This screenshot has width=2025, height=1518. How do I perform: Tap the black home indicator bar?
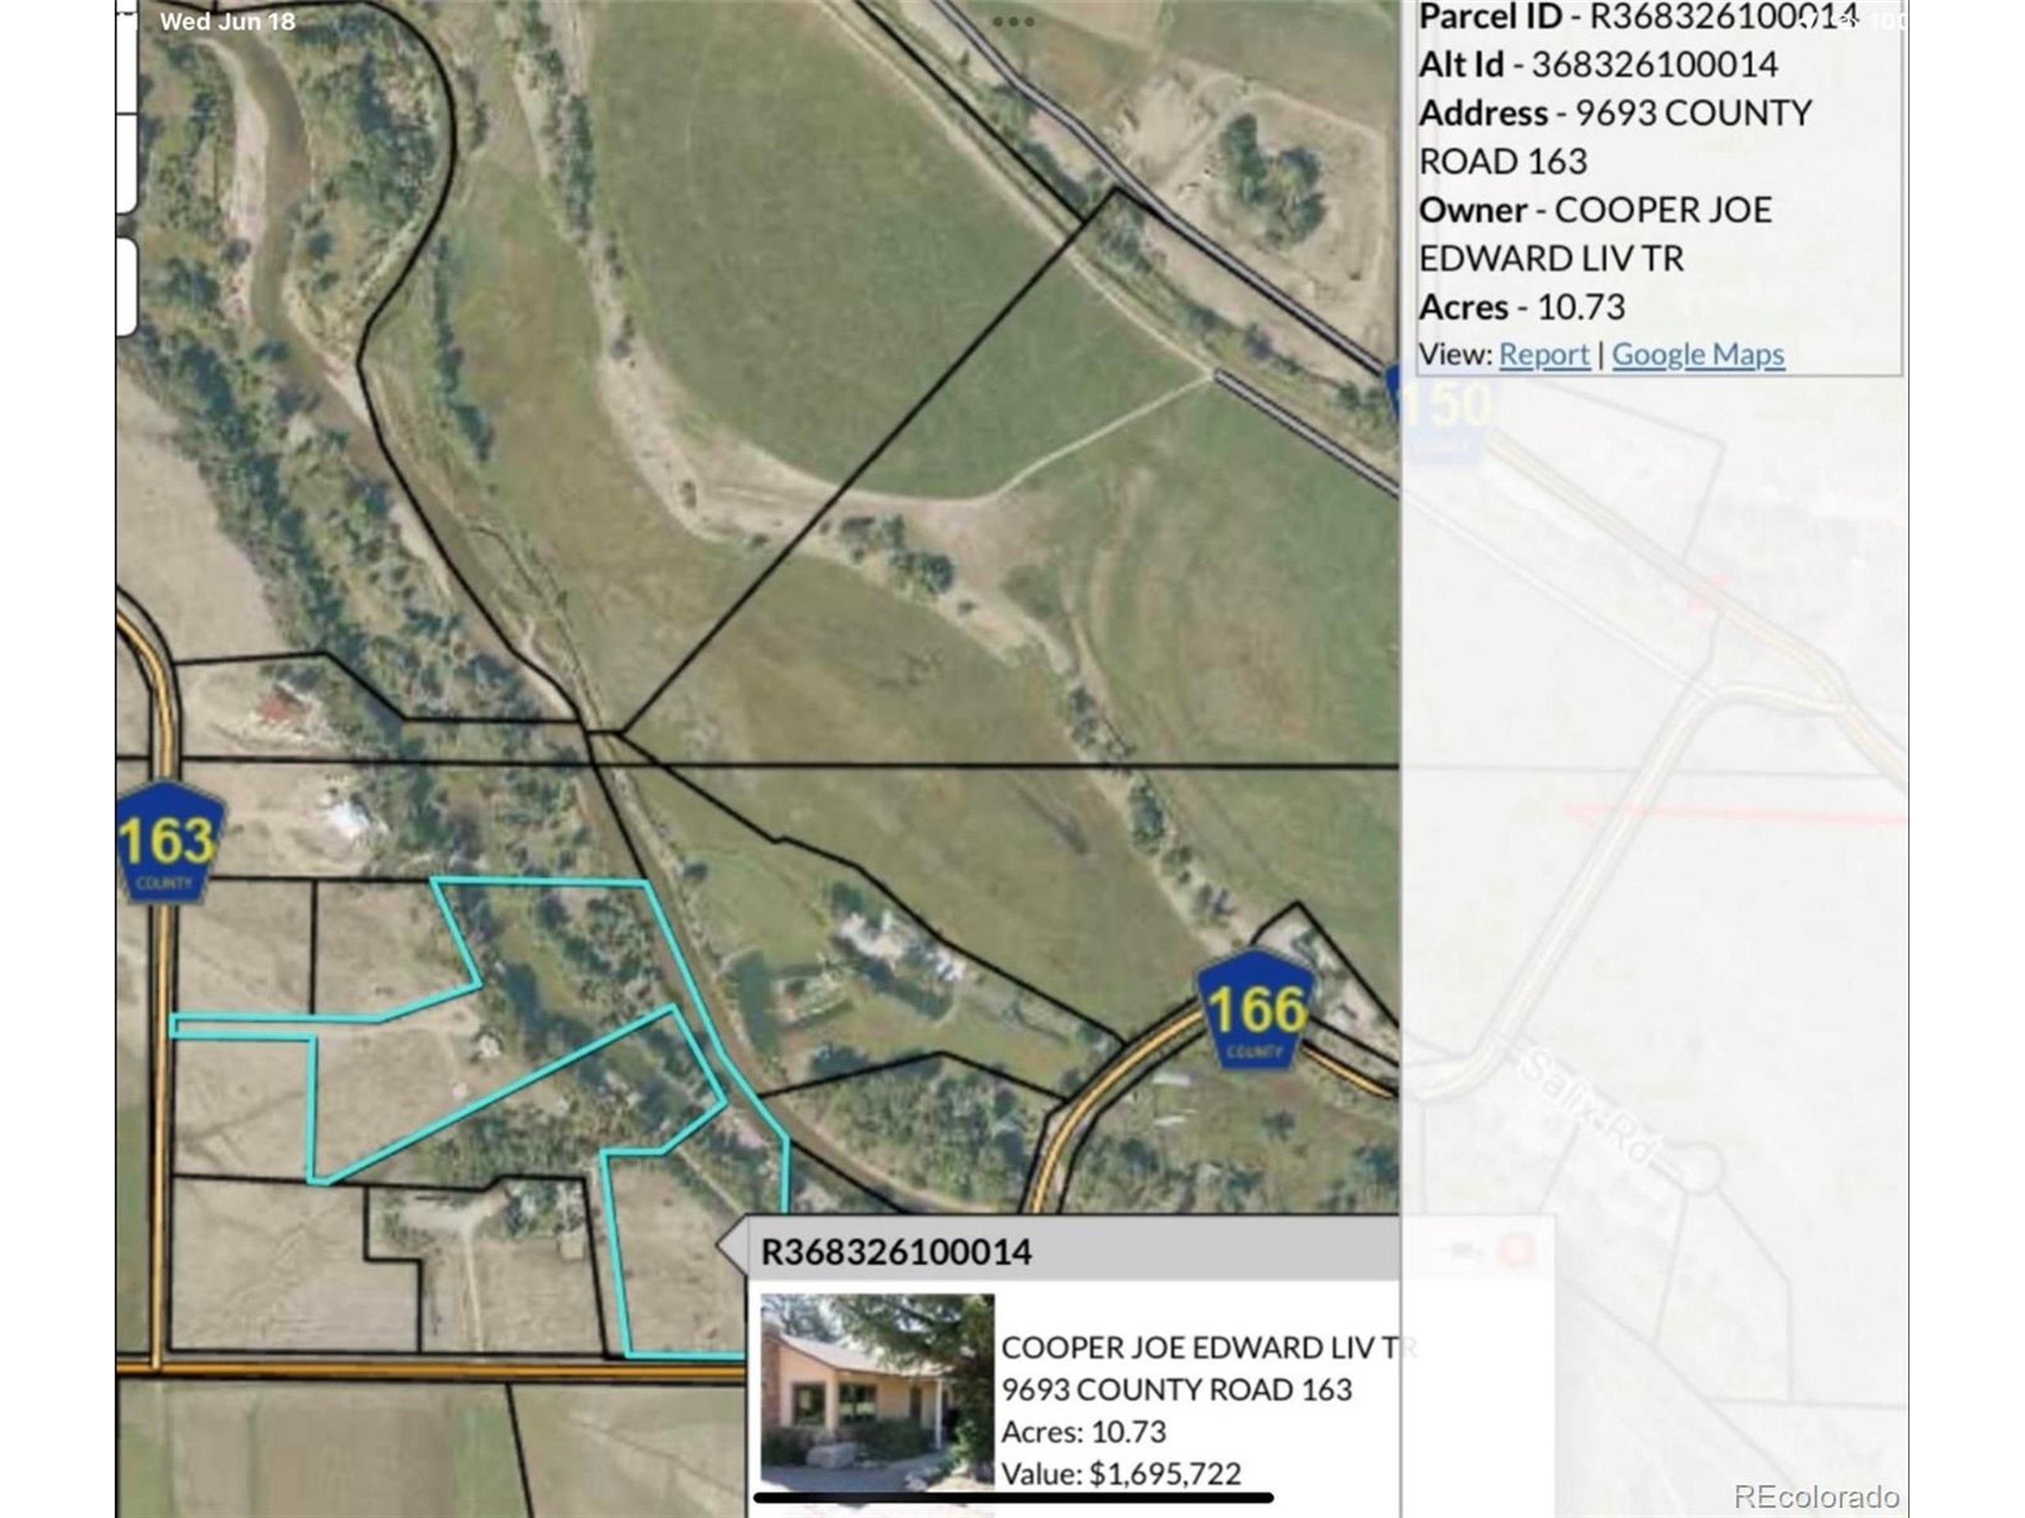pyautogui.click(x=1012, y=1497)
